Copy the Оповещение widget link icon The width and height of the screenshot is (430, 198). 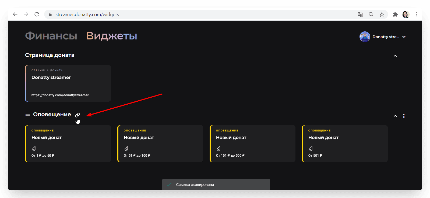[x=77, y=115]
